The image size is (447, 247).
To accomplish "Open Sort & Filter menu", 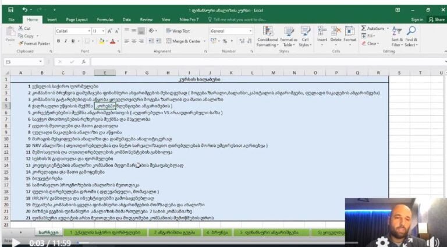I will [397, 37].
